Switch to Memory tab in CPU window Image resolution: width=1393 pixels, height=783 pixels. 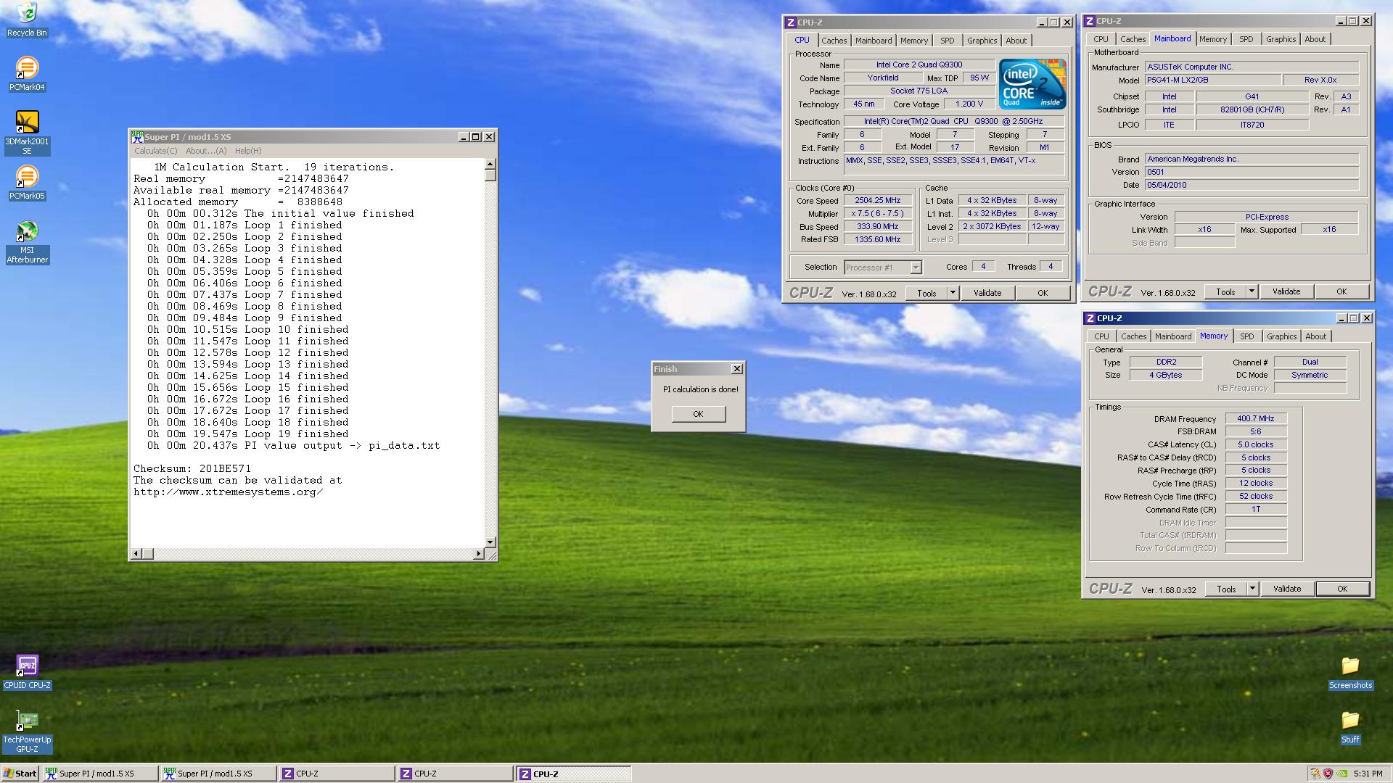click(x=913, y=41)
